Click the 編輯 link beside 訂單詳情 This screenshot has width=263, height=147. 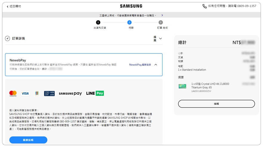coord(155,39)
